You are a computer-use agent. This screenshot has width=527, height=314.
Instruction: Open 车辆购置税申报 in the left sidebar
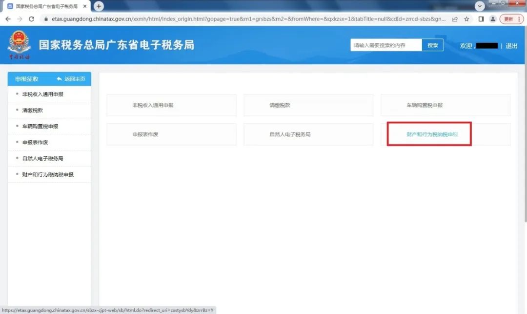49,127
